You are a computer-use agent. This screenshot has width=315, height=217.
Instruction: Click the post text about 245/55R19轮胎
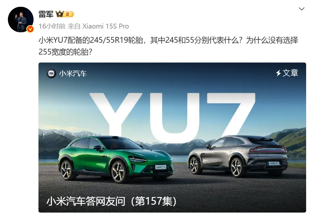pyautogui.click(x=168, y=40)
